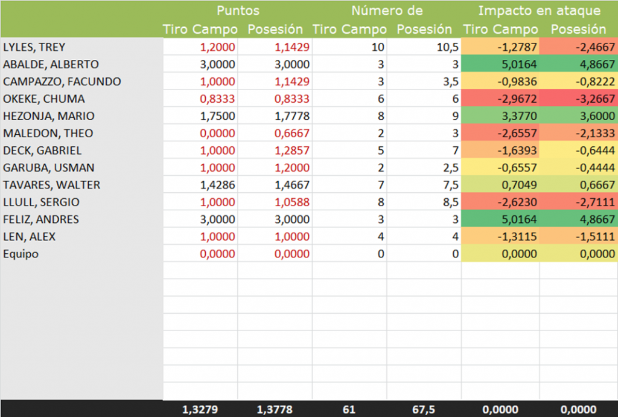Viewport: 618px width, 417px height.
Task: Select OKEKE, CHUMA red impact cell -3,2667
Action: (578, 99)
